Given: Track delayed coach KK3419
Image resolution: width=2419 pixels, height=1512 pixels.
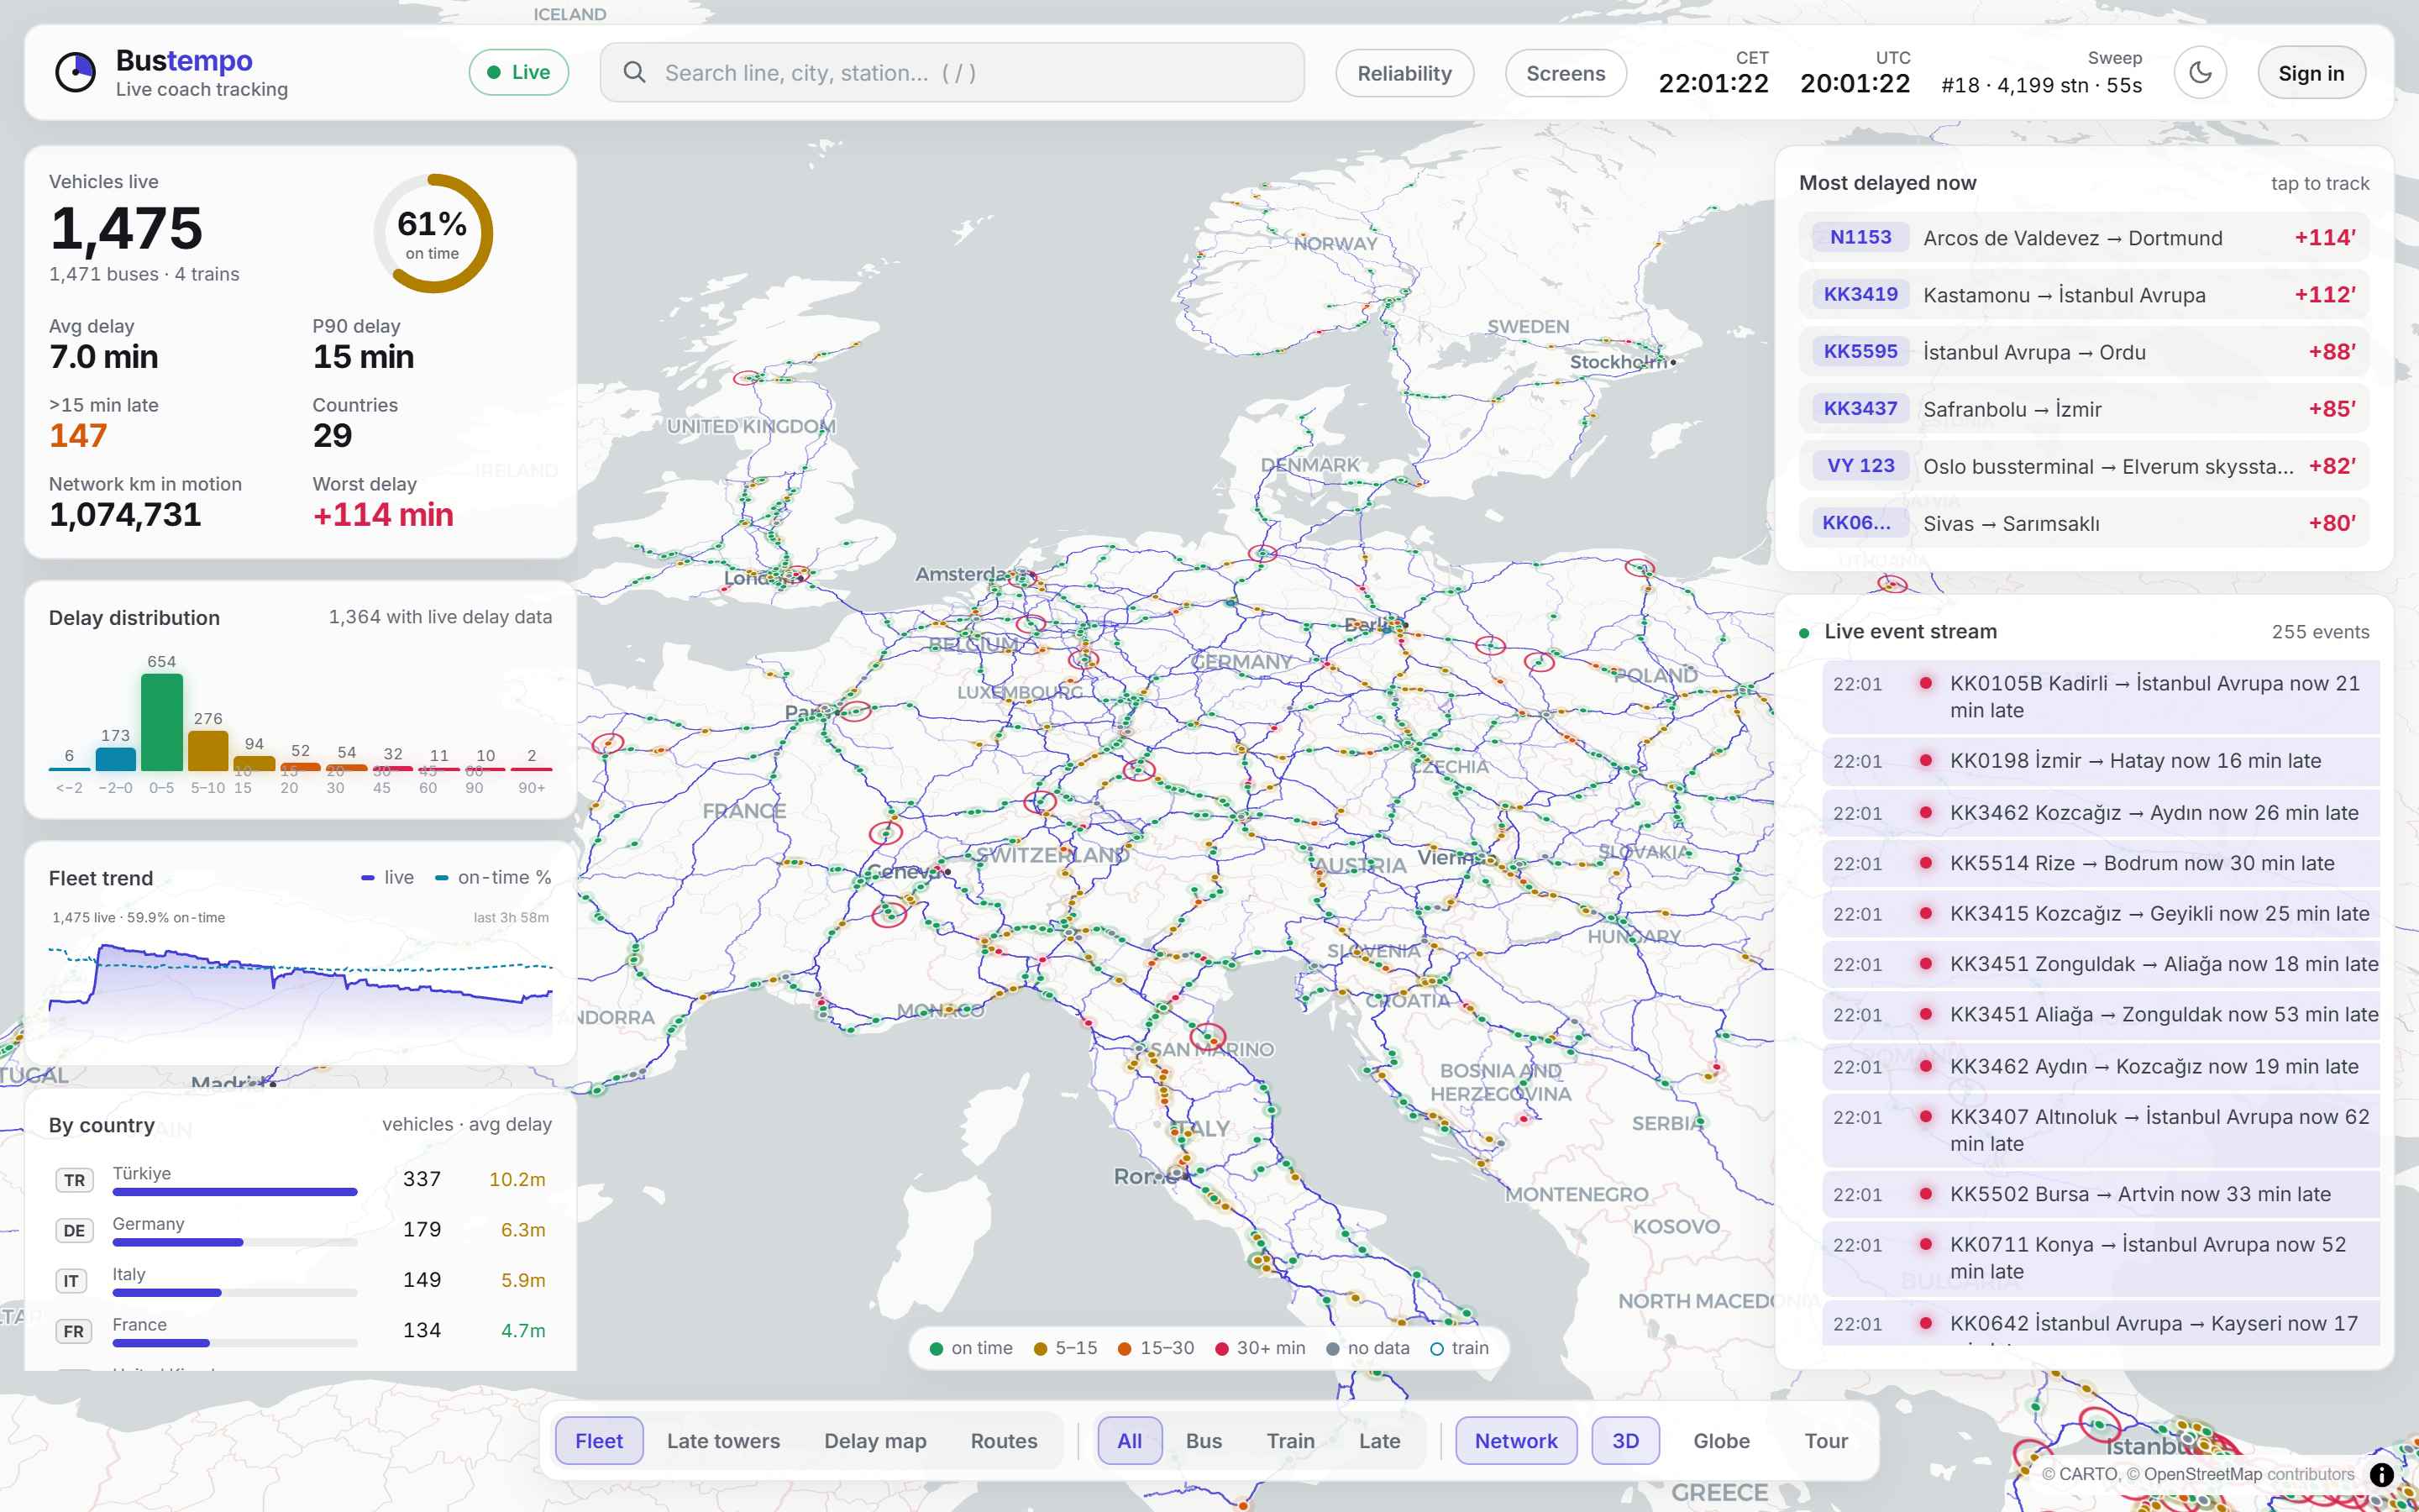Looking at the screenshot, I should click(2084, 295).
